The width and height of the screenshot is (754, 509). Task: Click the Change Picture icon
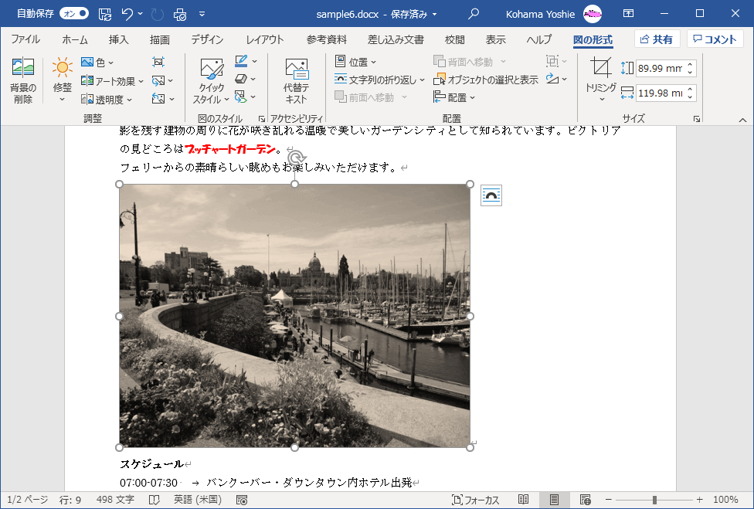[x=158, y=81]
